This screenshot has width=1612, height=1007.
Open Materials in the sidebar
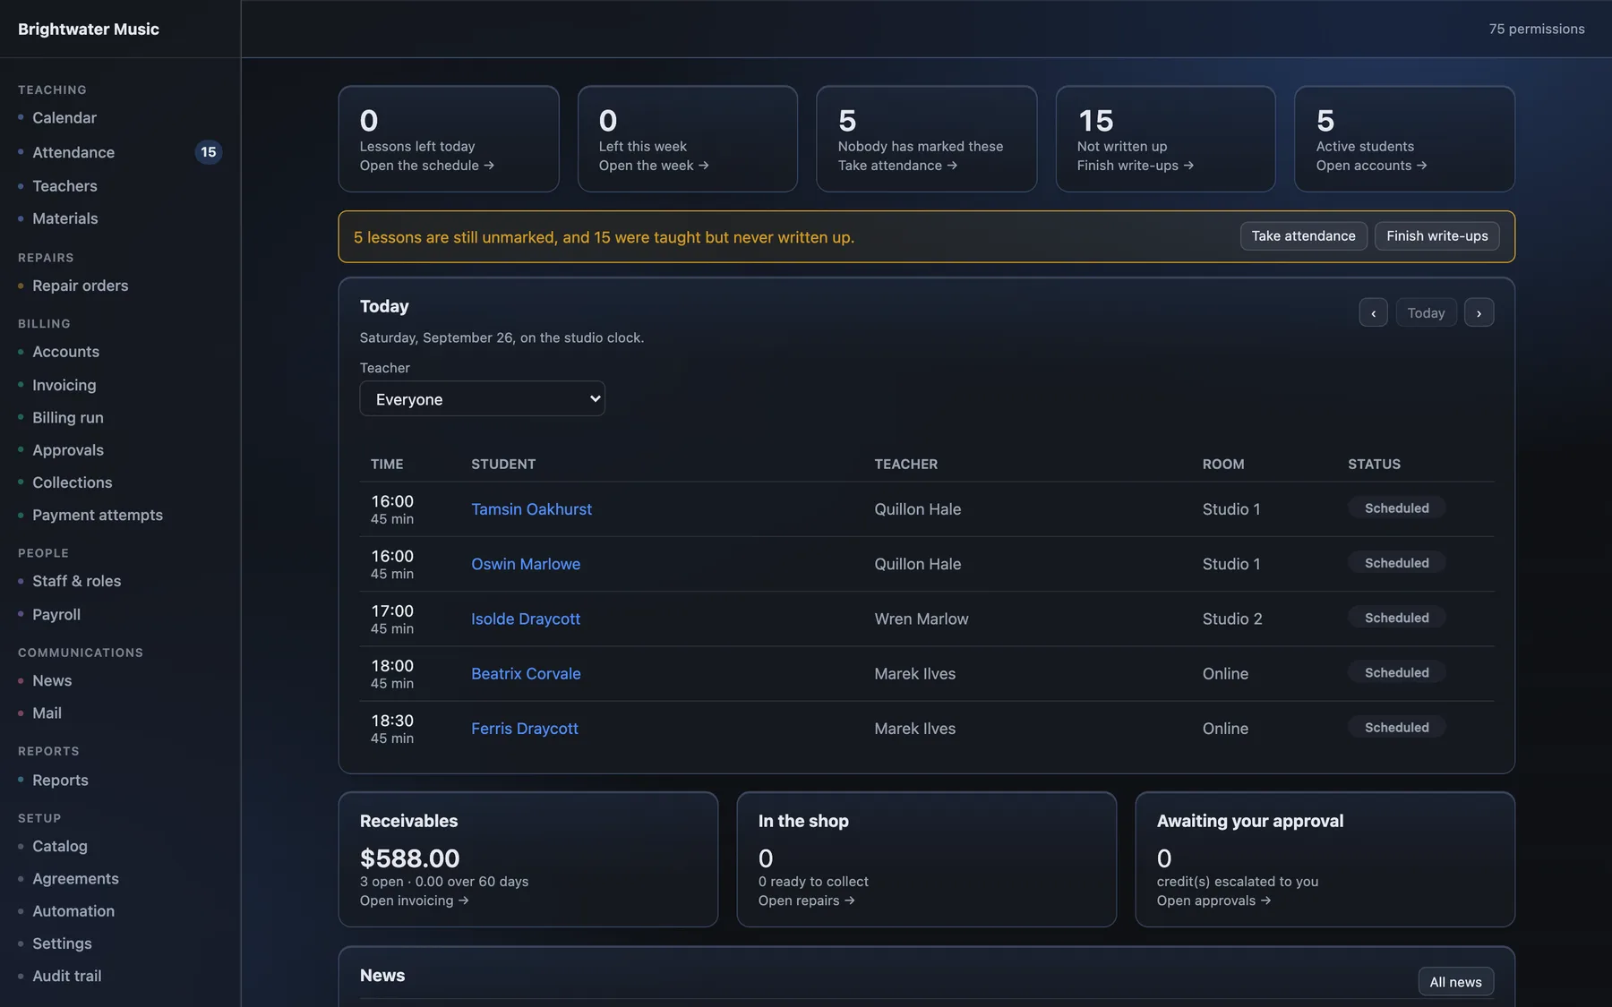tap(65, 218)
